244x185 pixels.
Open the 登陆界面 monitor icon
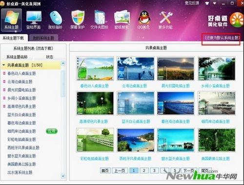[34, 20]
